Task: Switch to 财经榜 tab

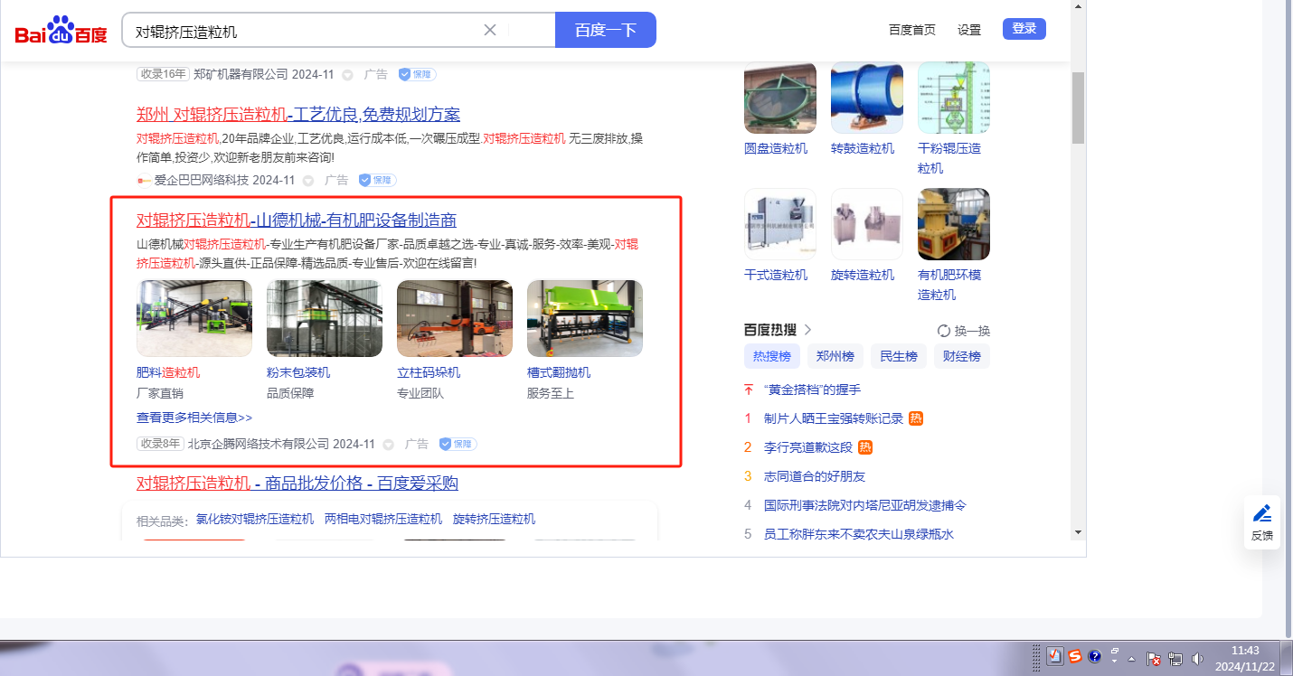Action: [x=962, y=356]
